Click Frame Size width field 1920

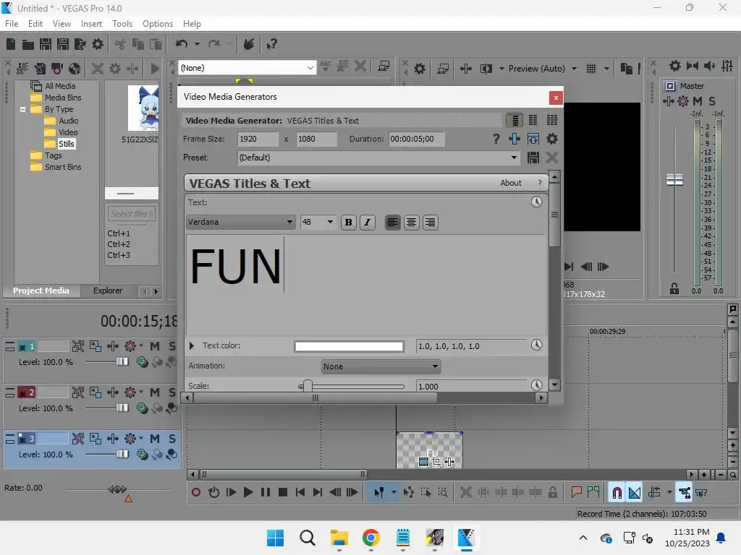pos(258,139)
